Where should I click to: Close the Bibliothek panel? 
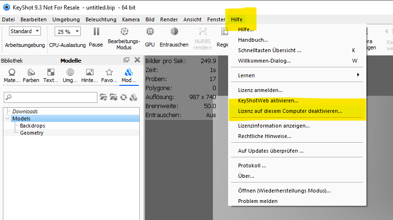[137, 60]
